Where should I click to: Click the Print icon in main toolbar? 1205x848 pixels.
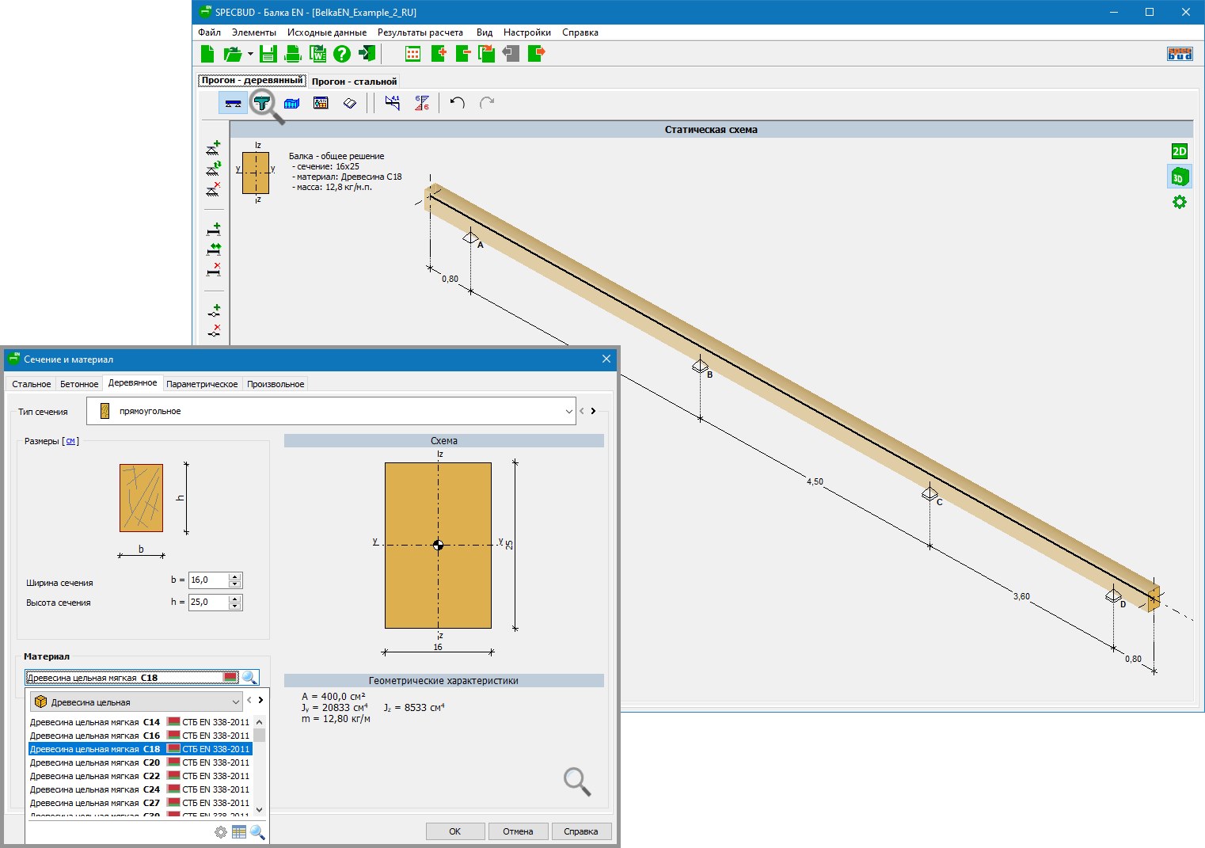click(x=293, y=54)
